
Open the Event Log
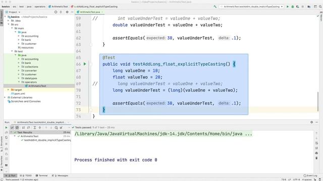(310, 175)
